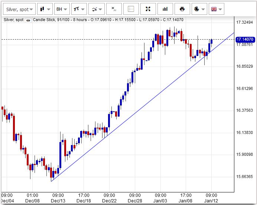Click the current price label 17.14070

coord(245,39)
